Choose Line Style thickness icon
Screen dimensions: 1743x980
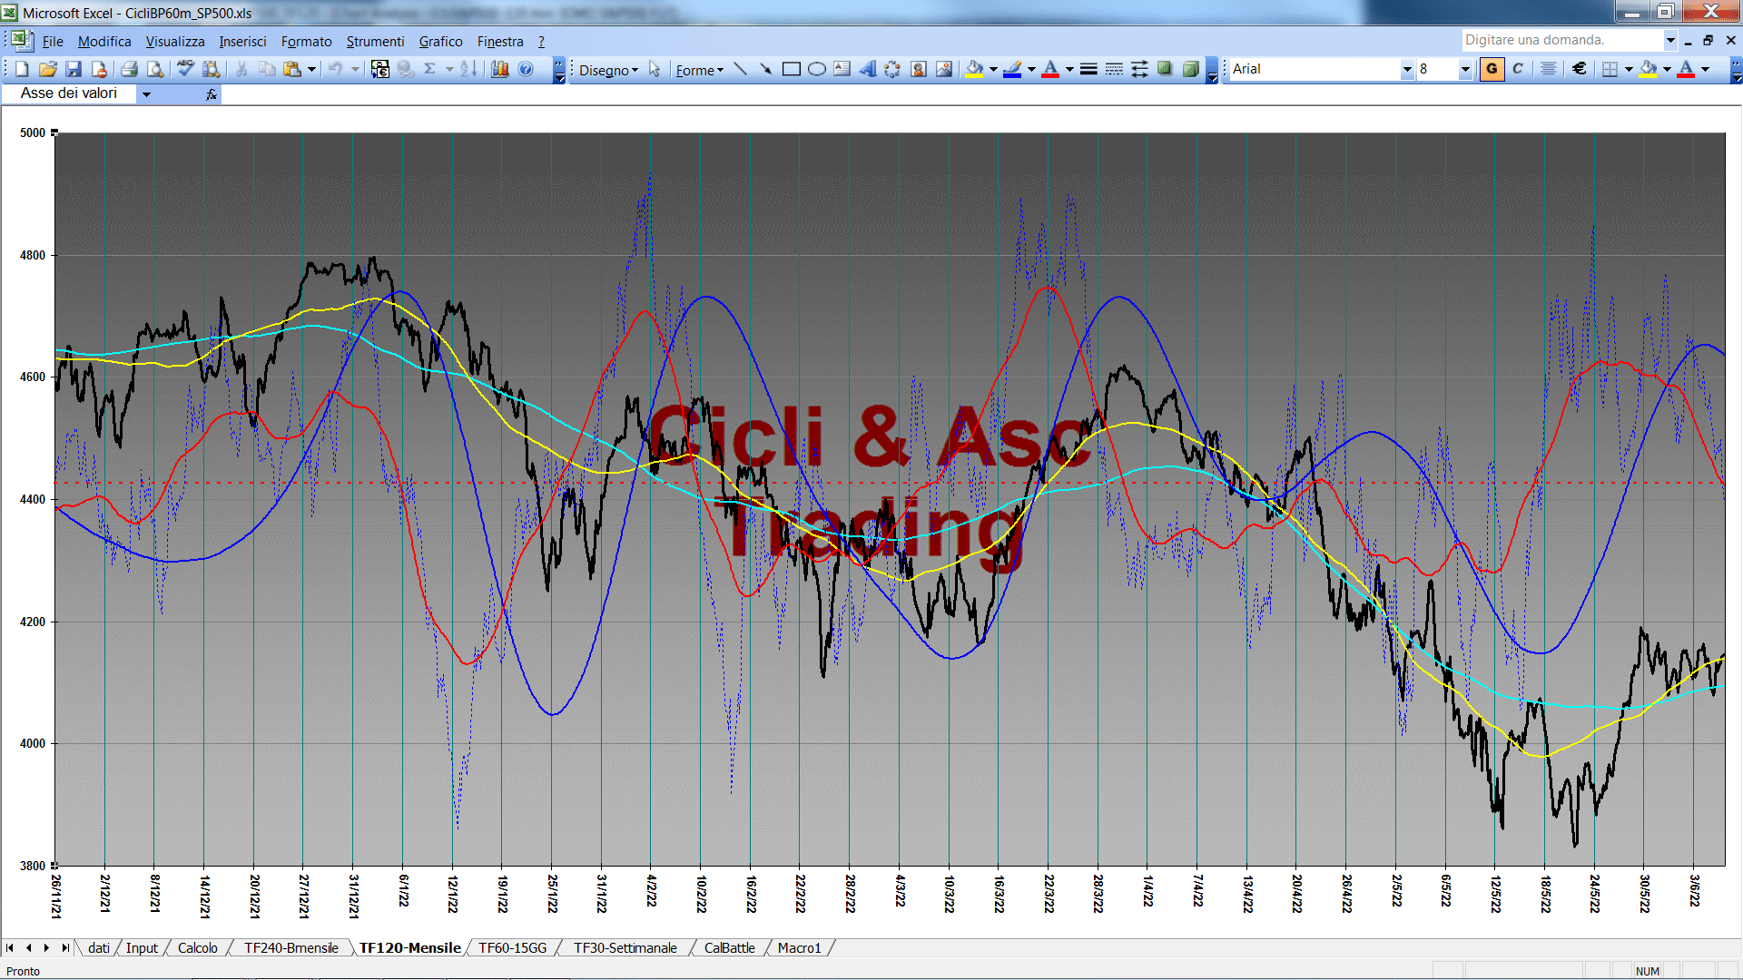click(x=1088, y=69)
